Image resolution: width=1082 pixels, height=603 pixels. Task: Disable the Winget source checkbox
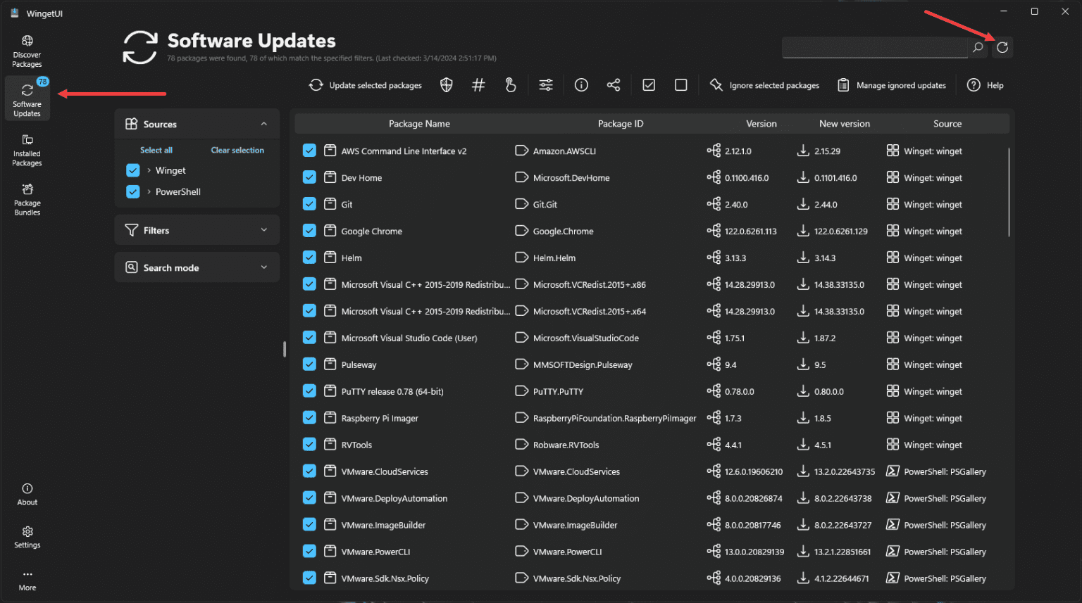pyautogui.click(x=132, y=170)
